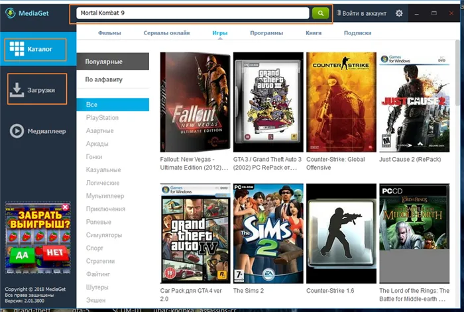The image size is (464, 312).
Task: Open the Counter-Strike 1.6 cover image
Action: [341, 233]
